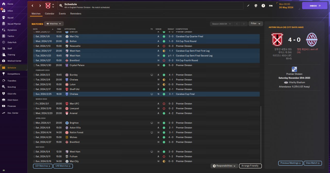Open U21 Matches
The width and height of the screenshot is (330, 173).
click(43, 166)
